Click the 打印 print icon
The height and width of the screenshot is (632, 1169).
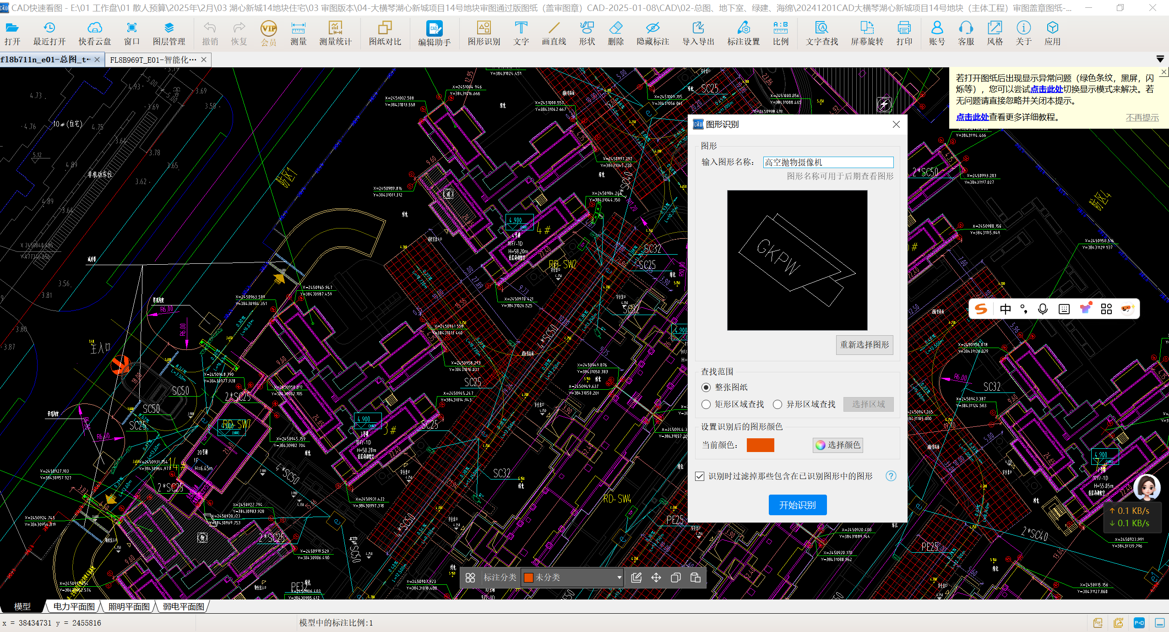(904, 33)
